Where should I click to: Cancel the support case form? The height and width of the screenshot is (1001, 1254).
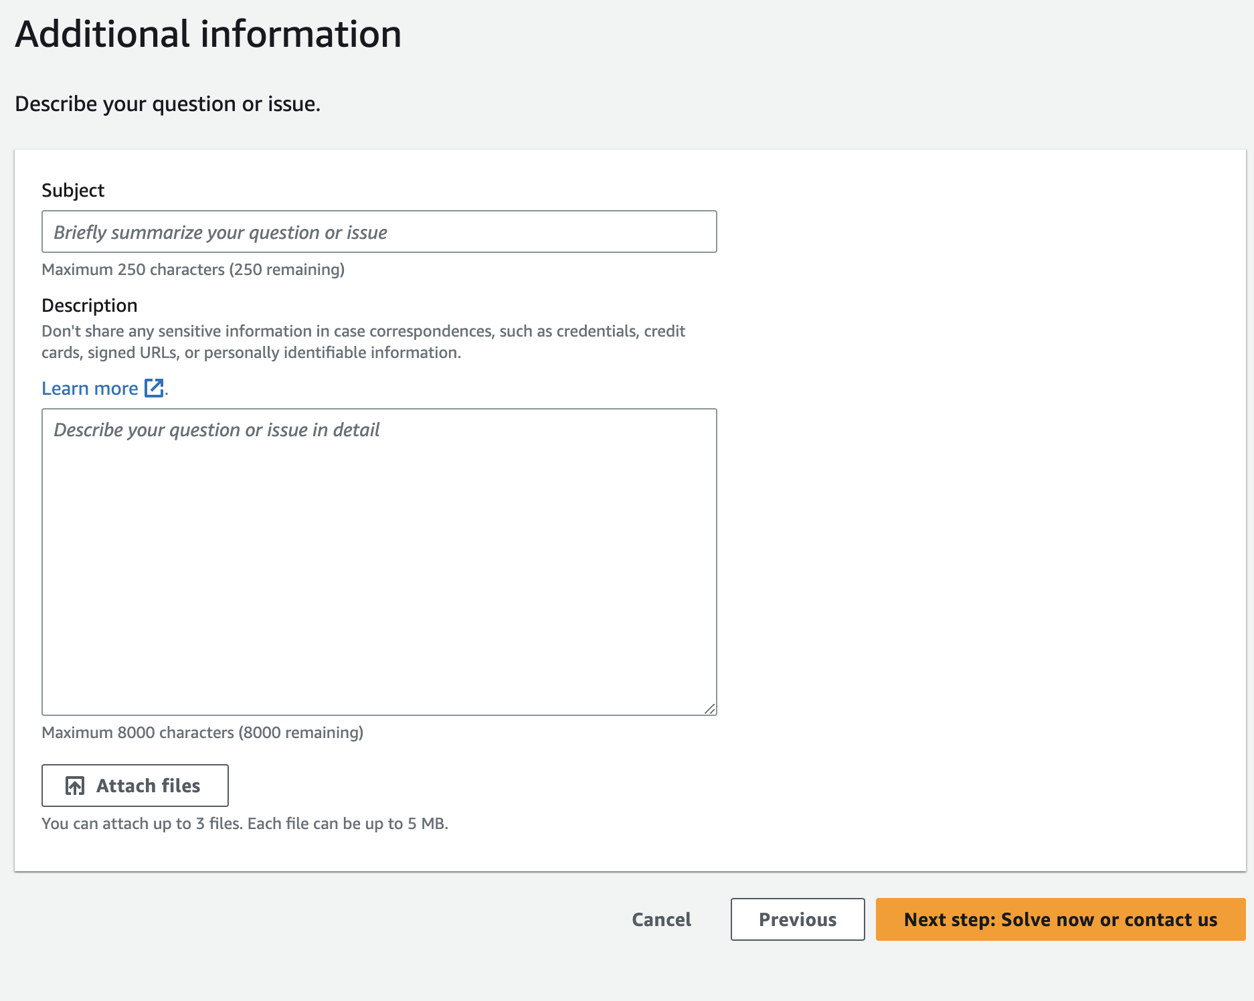661,919
